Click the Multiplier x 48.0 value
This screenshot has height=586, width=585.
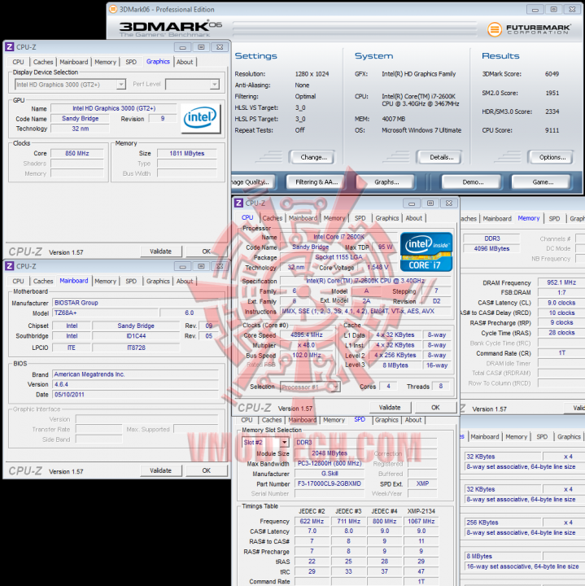307,345
